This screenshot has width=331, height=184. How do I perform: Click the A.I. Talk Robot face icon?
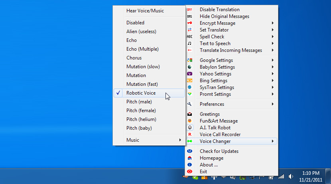click(190, 128)
